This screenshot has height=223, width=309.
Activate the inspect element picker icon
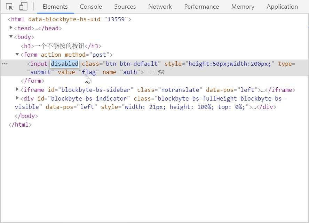point(9,7)
